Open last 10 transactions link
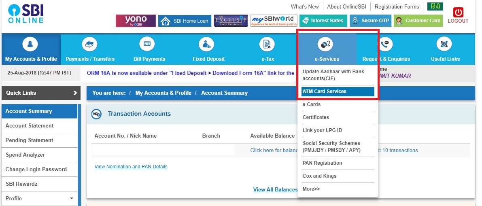482x206 pixels. coord(398,150)
